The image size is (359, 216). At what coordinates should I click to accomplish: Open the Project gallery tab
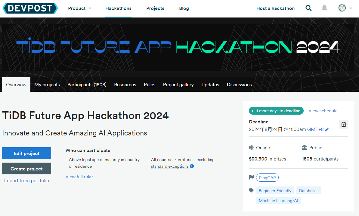pos(178,84)
